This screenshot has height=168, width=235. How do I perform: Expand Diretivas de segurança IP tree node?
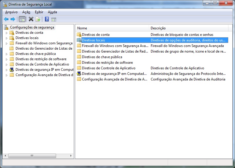click(6, 70)
